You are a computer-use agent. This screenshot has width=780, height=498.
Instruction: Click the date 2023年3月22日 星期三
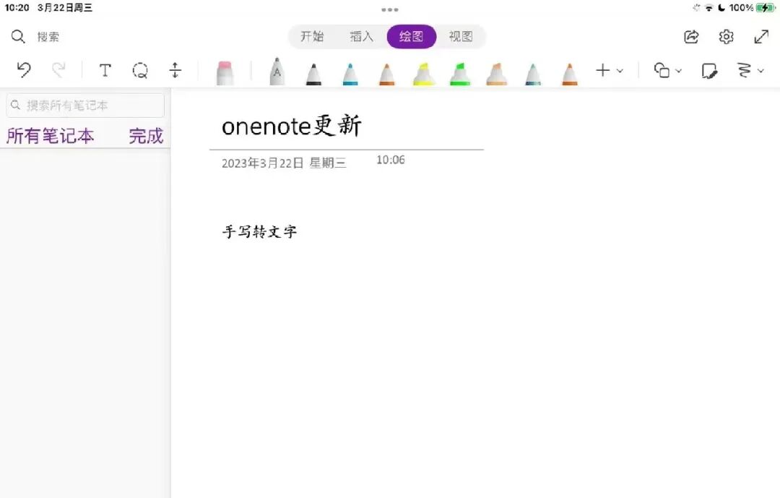(x=284, y=163)
